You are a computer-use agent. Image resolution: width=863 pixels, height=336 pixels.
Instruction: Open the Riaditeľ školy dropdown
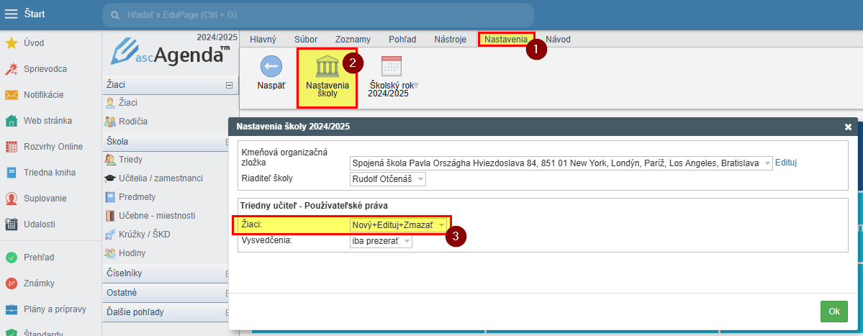(387, 178)
